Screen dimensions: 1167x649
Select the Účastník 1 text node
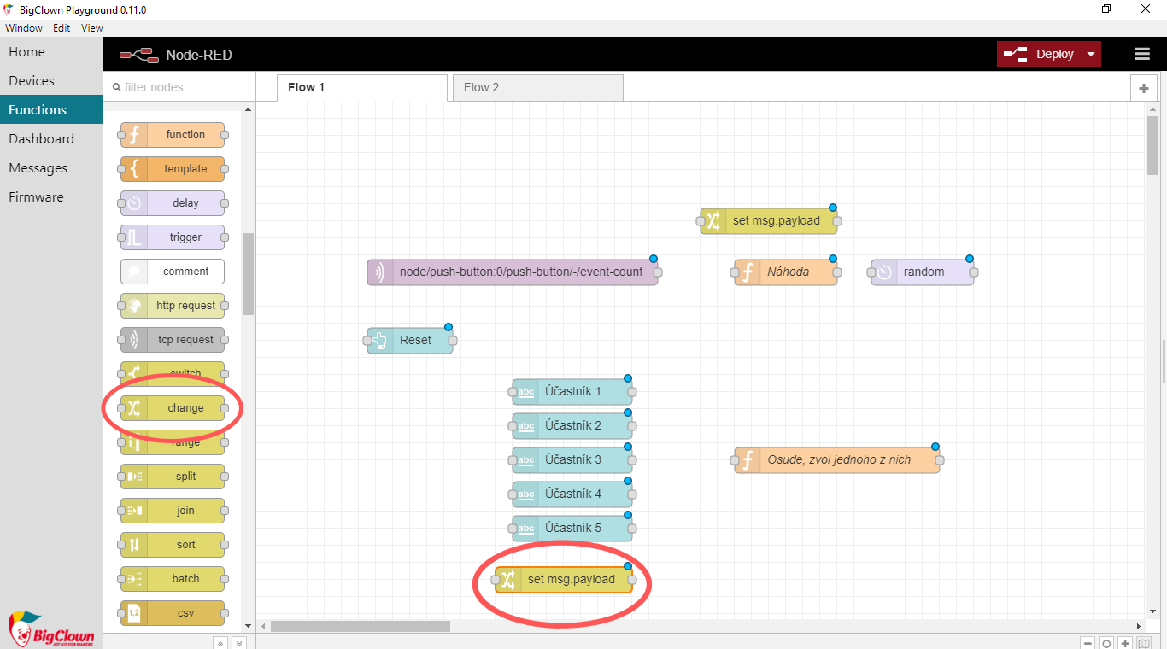click(x=572, y=392)
